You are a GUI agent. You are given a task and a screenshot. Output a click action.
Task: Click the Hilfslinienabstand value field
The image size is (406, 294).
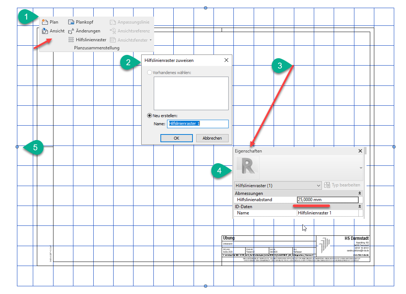[327, 200]
